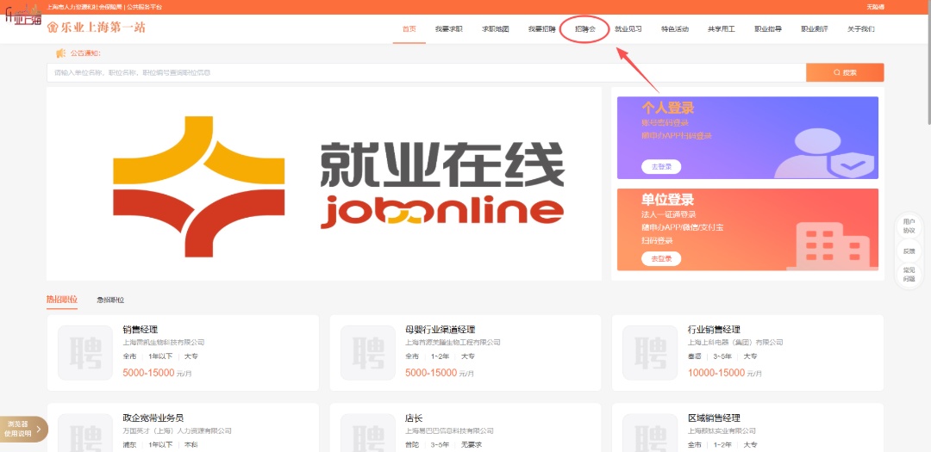The width and height of the screenshot is (931, 452).
Task: Click the 就业在线 jobonline banner image
Action: pyautogui.click(x=324, y=183)
